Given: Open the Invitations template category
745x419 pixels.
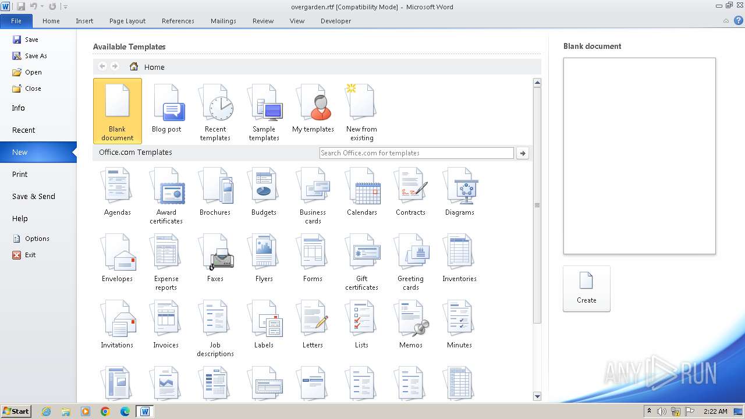Looking at the screenshot, I should click(x=118, y=325).
